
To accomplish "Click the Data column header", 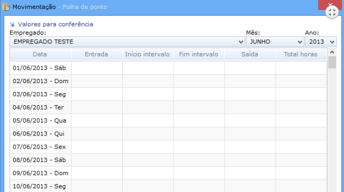I will click(40, 54).
